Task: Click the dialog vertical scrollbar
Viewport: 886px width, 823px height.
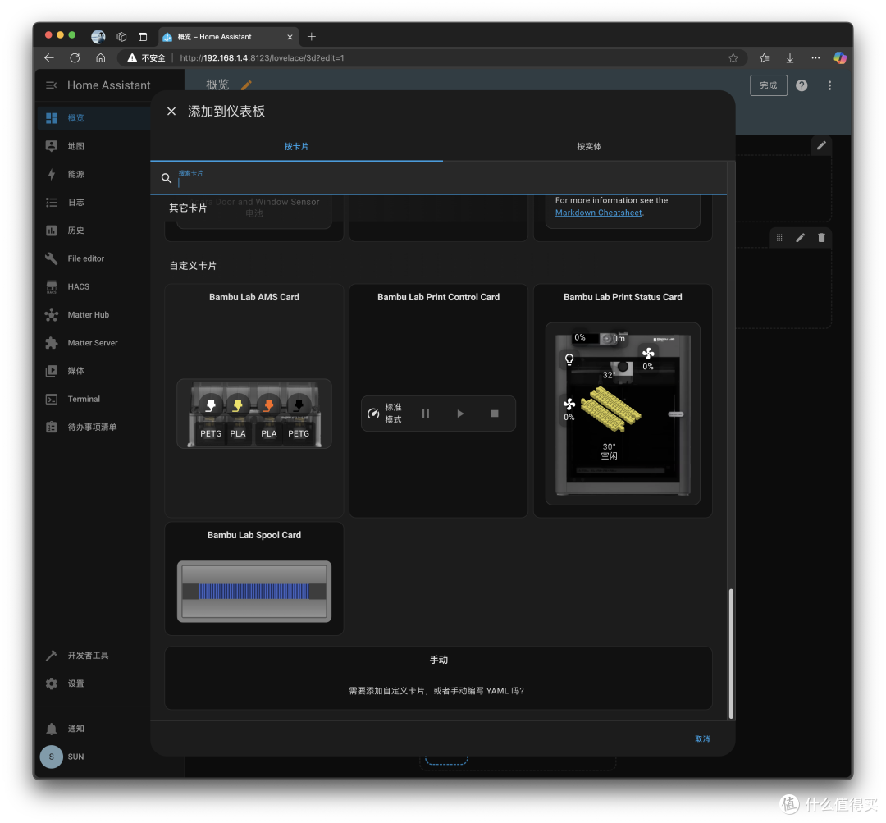Action: point(731,653)
